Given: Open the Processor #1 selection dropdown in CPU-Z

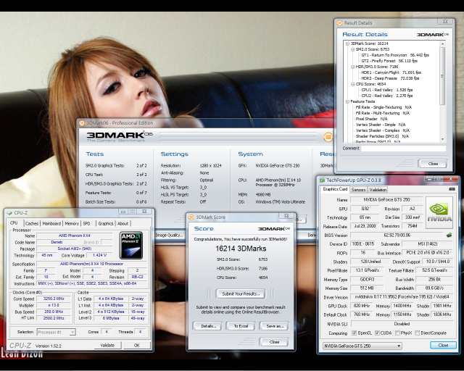Looking at the screenshot, I should (x=57, y=333).
